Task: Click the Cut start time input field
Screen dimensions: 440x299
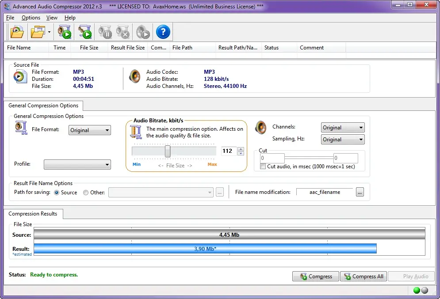Action: [x=272, y=158]
